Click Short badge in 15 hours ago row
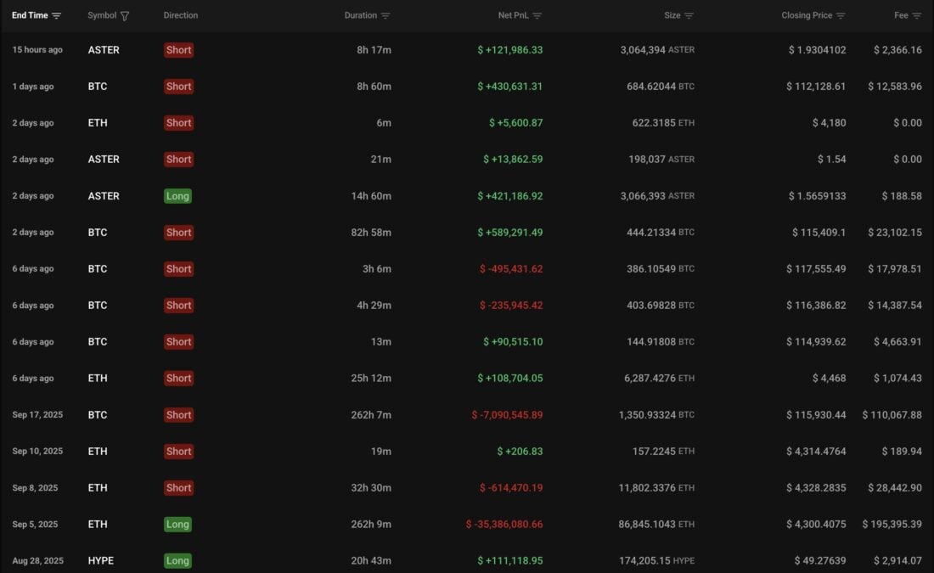934x573 pixels. [178, 50]
